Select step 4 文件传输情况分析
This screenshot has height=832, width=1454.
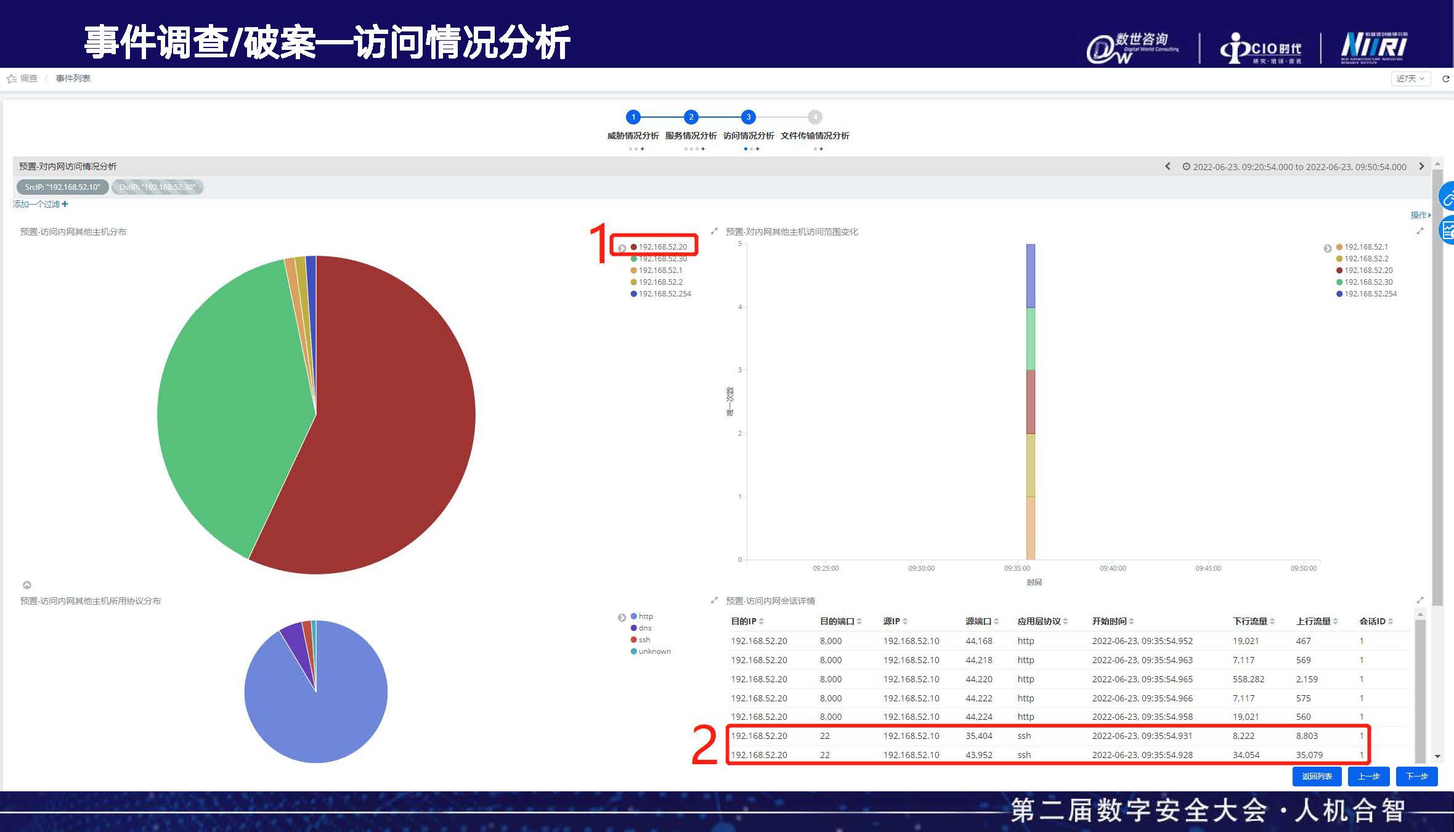click(x=815, y=116)
